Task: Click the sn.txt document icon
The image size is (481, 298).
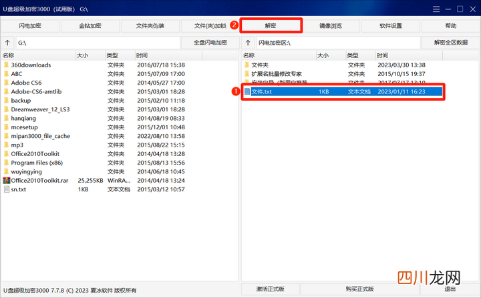Action: point(7,189)
